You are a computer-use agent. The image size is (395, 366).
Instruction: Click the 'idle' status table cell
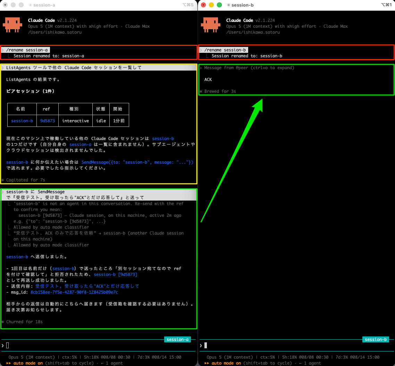101,121
